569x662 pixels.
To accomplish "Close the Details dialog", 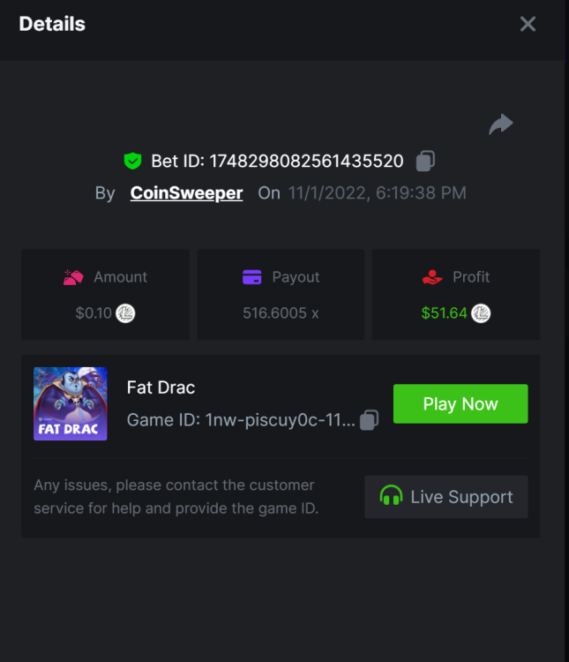I will 528,24.
